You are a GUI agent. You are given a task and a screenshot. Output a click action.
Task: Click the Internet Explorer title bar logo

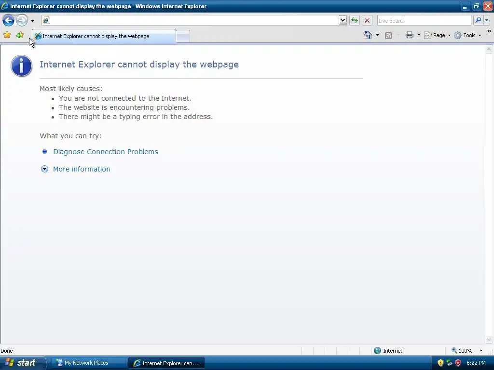pos(5,6)
